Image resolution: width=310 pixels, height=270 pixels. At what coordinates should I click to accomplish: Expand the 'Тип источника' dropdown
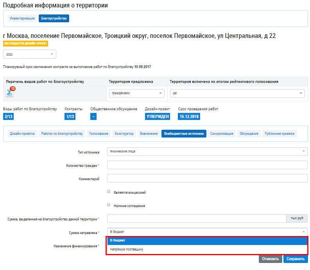[x=207, y=152]
